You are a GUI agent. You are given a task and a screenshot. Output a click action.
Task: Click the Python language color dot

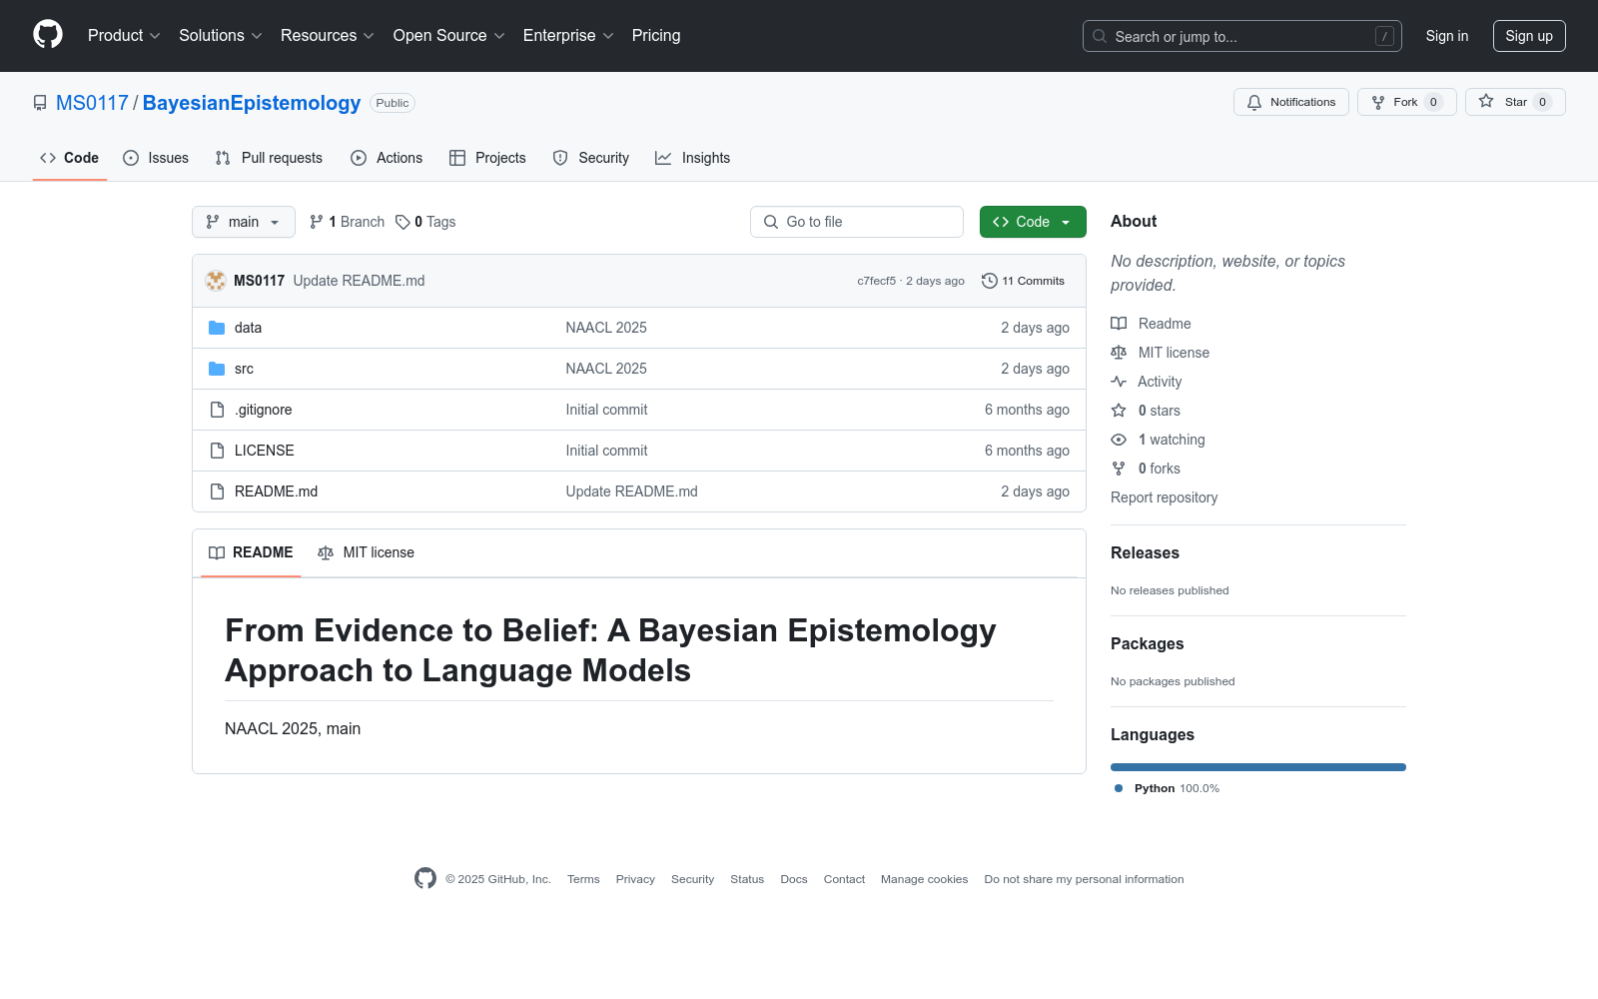[1119, 788]
